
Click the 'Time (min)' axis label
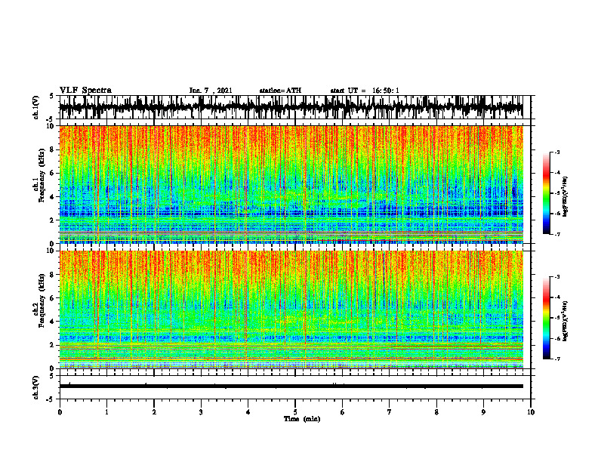pos(302,419)
